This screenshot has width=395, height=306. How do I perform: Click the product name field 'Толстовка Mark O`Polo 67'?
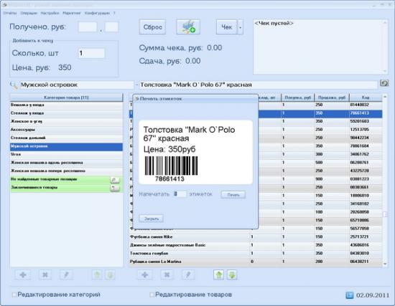259,85
